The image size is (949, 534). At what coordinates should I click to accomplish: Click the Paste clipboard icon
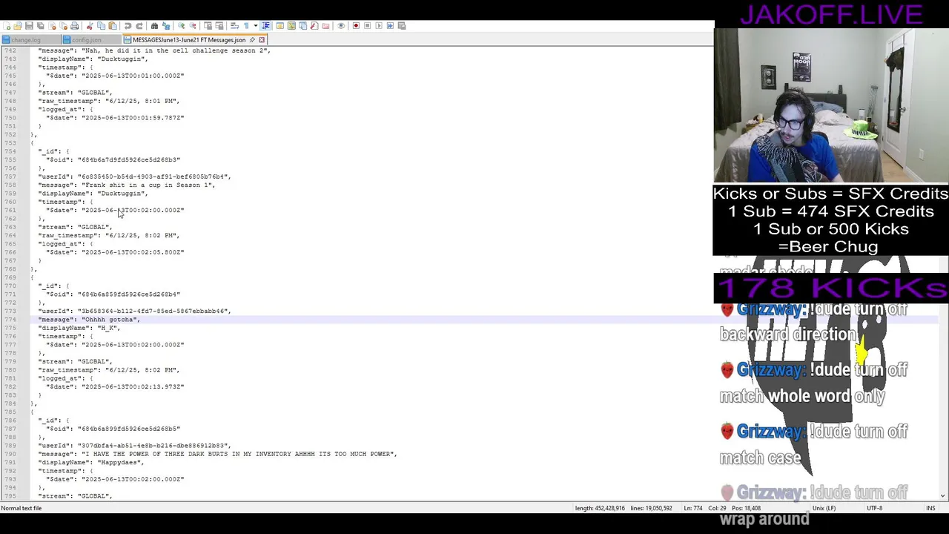pyautogui.click(x=113, y=25)
